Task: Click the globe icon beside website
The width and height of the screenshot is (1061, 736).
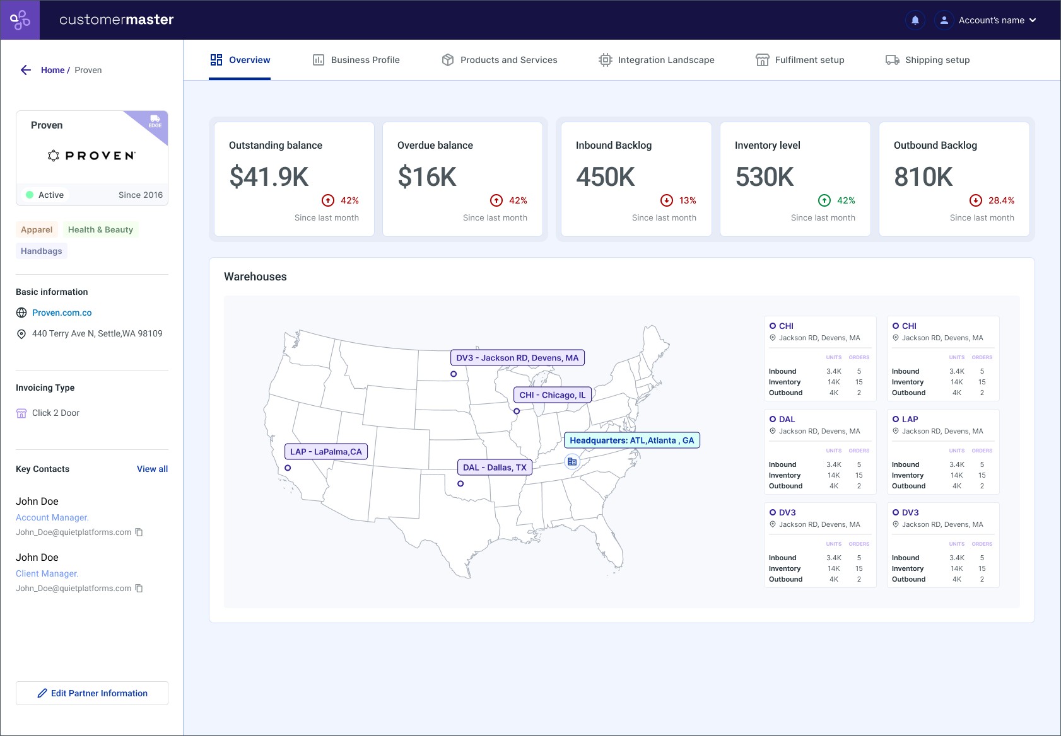Action: [x=21, y=313]
